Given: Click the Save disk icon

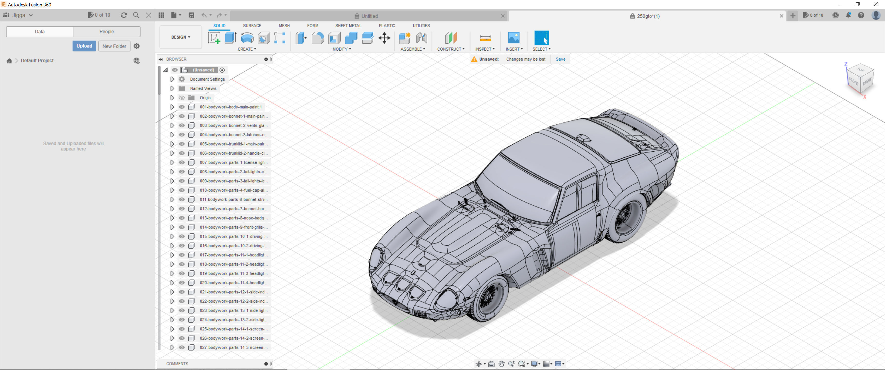Looking at the screenshot, I should (191, 15).
